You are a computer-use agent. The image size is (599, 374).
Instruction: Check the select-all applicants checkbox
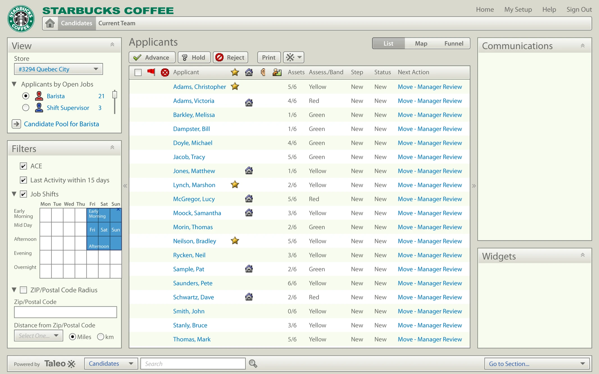(x=138, y=72)
